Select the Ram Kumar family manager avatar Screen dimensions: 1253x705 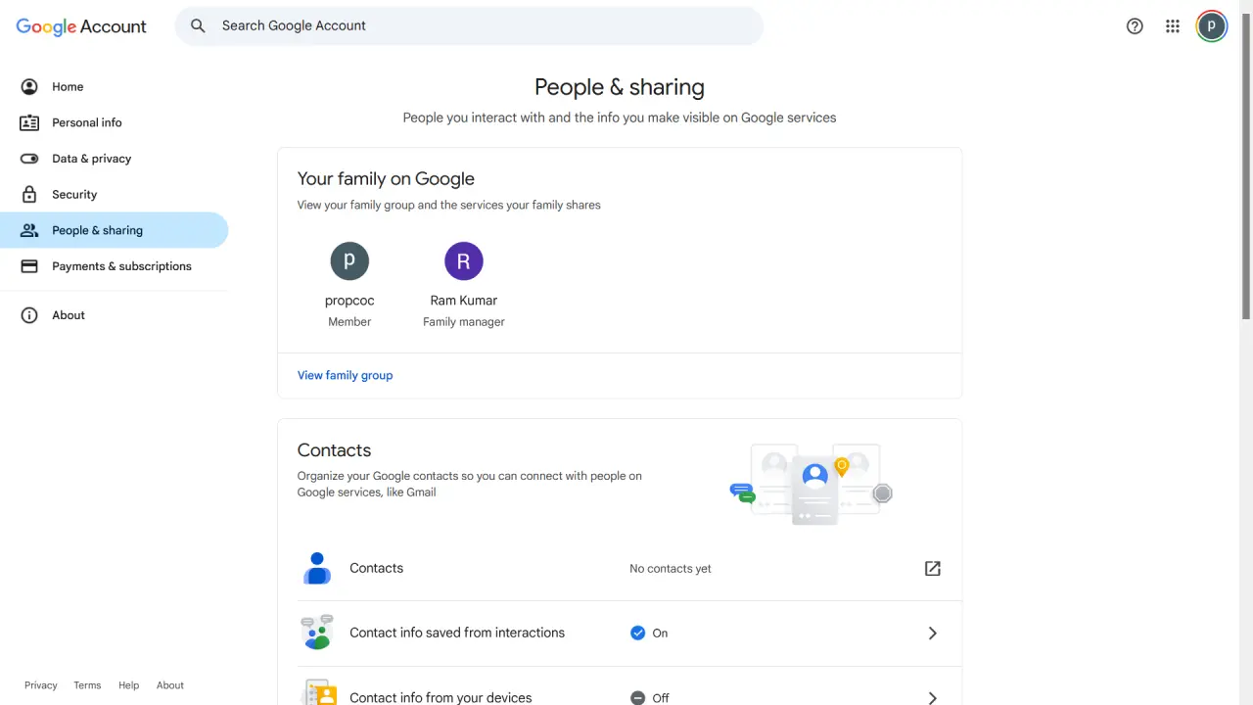click(464, 261)
